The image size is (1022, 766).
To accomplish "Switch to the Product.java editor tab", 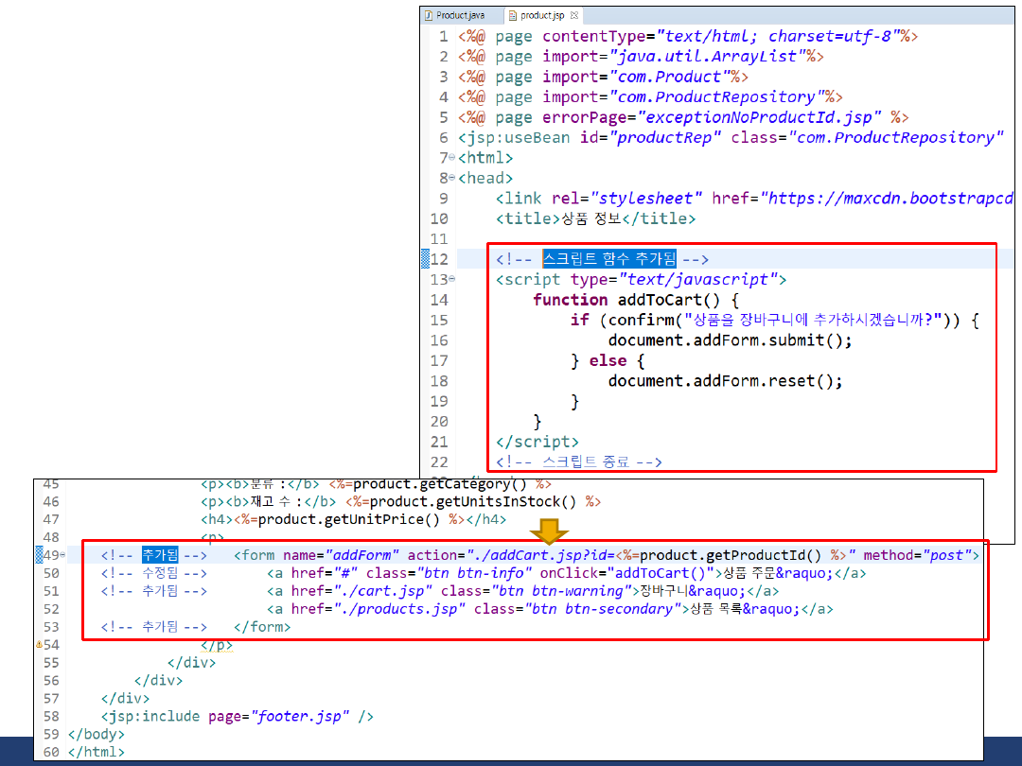I will point(460,16).
